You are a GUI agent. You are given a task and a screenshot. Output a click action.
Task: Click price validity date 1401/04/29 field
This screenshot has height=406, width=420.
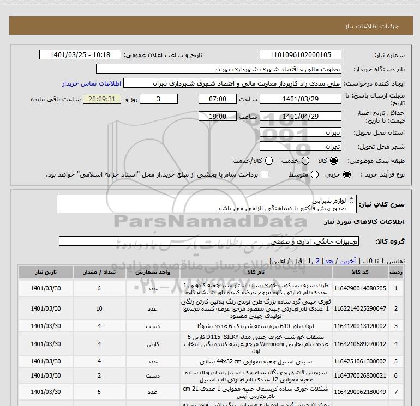300,117
